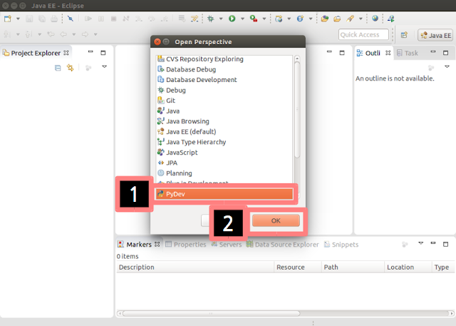Click the Disconnect debug icon
Image resolution: width=456 pixels, height=326 pixels.
pyautogui.click(x=126, y=19)
